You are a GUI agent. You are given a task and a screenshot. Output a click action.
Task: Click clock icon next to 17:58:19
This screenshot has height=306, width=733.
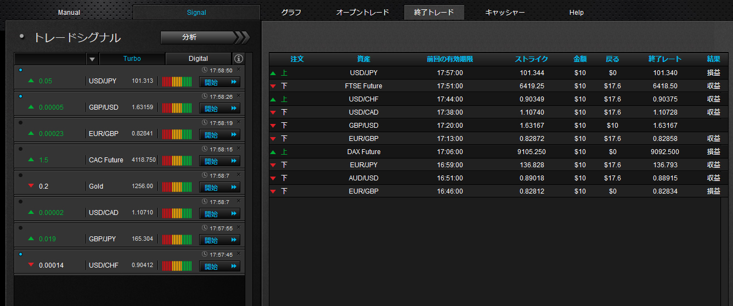click(205, 123)
